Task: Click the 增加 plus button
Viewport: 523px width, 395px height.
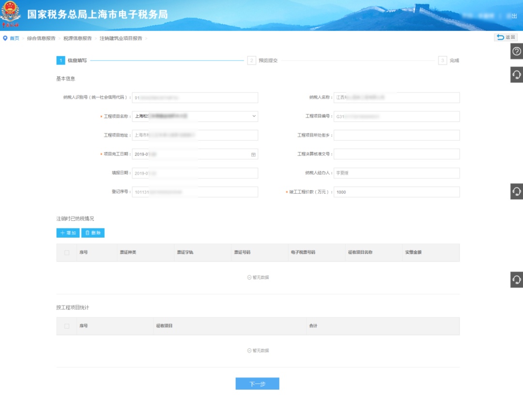Action: pos(68,233)
